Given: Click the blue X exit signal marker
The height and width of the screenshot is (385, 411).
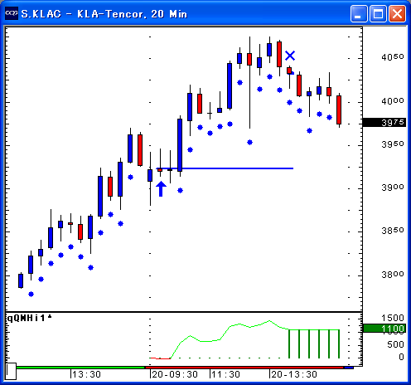Looking at the screenshot, I should 290,56.
